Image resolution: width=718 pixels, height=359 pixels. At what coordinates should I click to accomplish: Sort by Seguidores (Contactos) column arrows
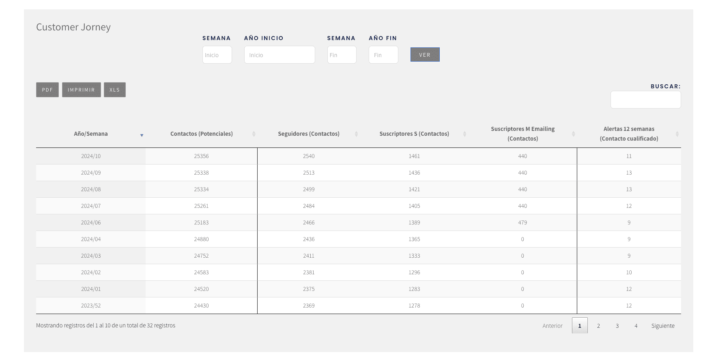356,134
